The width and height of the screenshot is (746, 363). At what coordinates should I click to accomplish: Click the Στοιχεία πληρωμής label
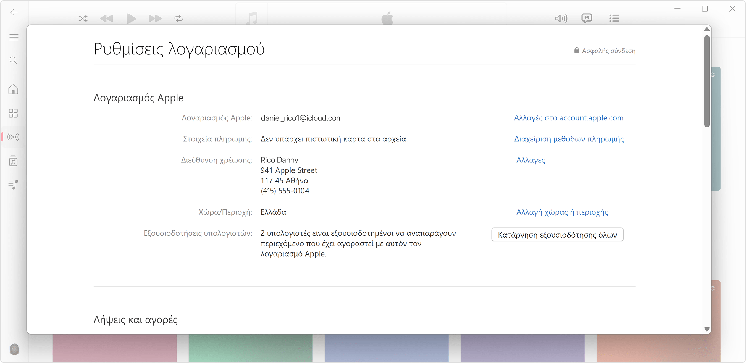click(217, 139)
